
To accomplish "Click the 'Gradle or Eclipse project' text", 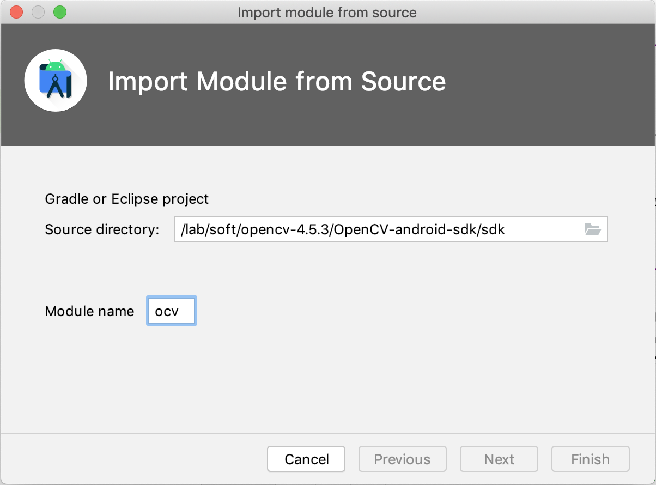I will point(126,199).
